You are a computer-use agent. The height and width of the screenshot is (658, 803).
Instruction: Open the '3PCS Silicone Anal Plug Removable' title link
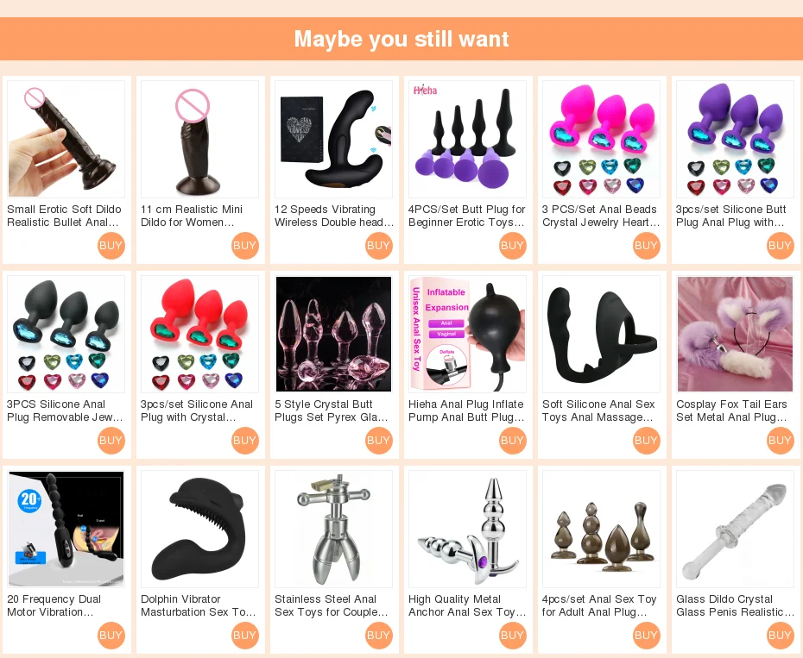pyautogui.click(x=65, y=410)
